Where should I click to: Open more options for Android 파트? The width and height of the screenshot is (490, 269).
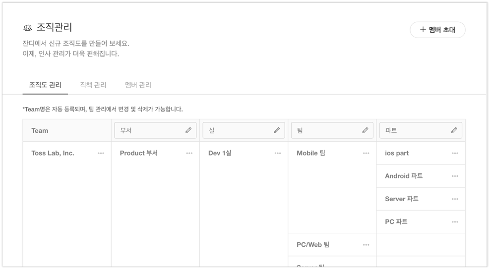pyautogui.click(x=455, y=176)
